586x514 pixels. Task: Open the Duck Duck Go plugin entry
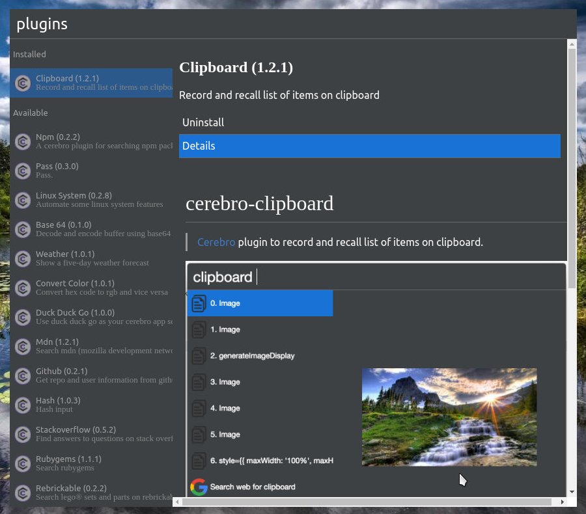(x=91, y=317)
